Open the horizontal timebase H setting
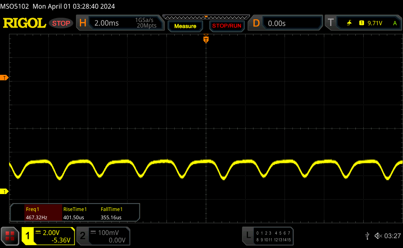This screenshot has height=248, width=403. [120, 23]
